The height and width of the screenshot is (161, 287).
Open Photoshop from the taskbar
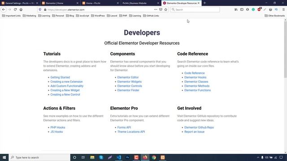[127, 157]
